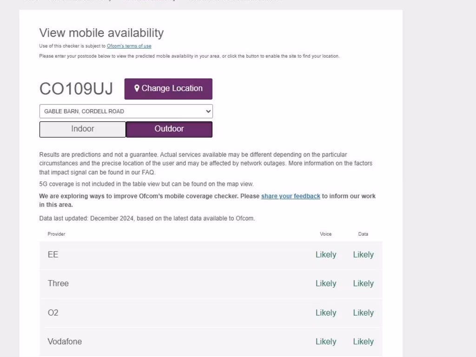Click the Provider column header

56,234
